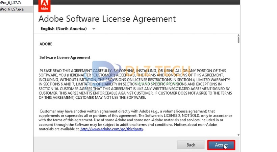Click the bold Software License Agreement subheading
This screenshot has width=277, height=152.
[65, 57]
